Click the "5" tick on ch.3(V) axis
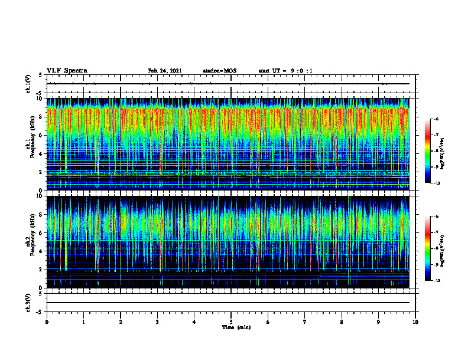468x361 pixels. click(x=41, y=294)
